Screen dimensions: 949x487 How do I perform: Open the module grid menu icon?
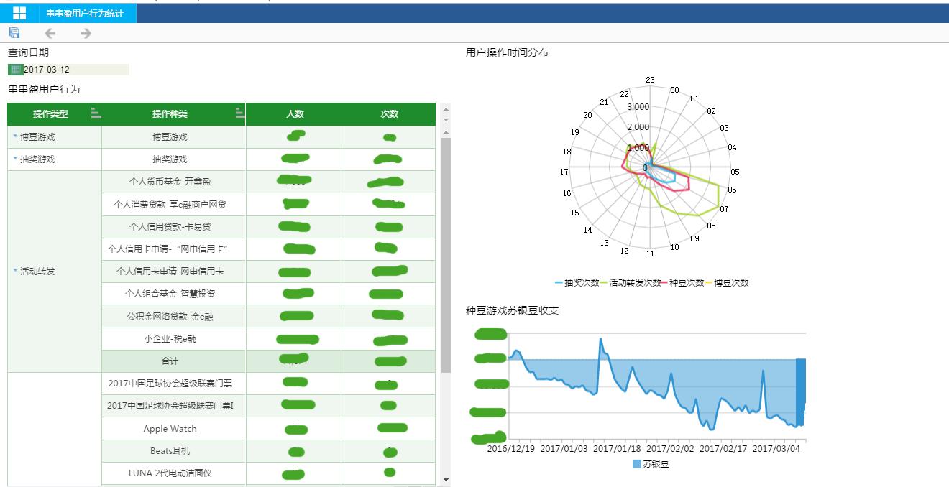[x=19, y=13]
